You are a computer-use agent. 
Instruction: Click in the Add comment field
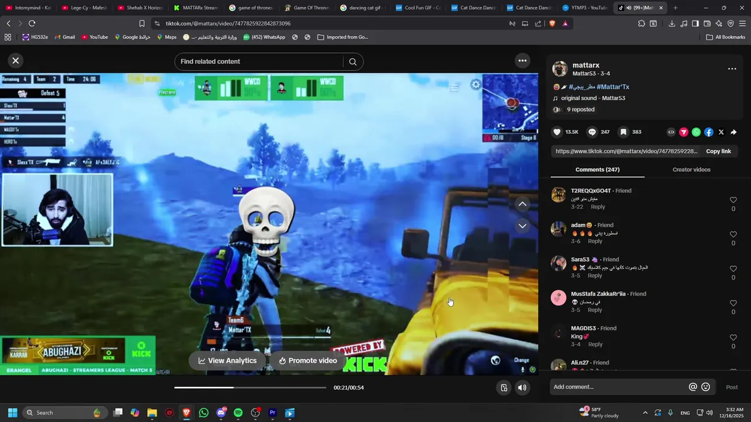click(x=619, y=387)
